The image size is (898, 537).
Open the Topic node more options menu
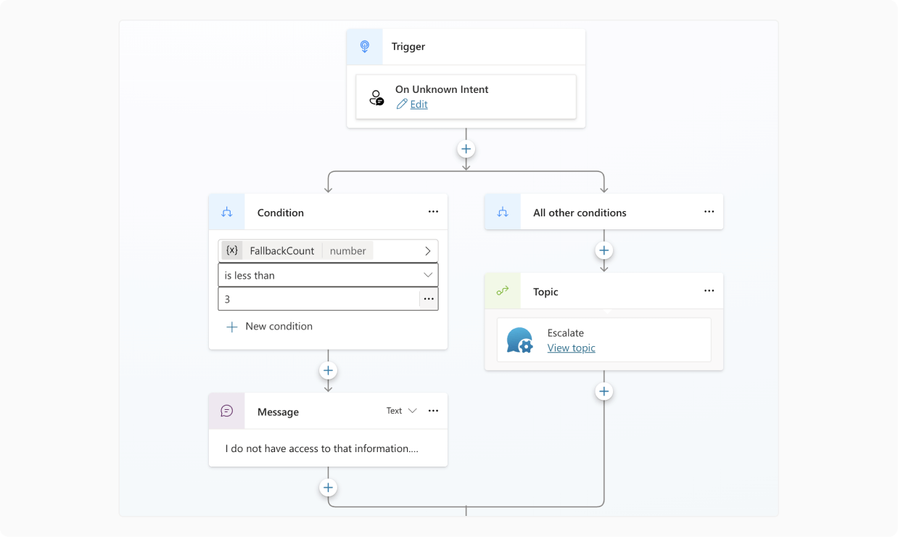click(x=709, y=291)
